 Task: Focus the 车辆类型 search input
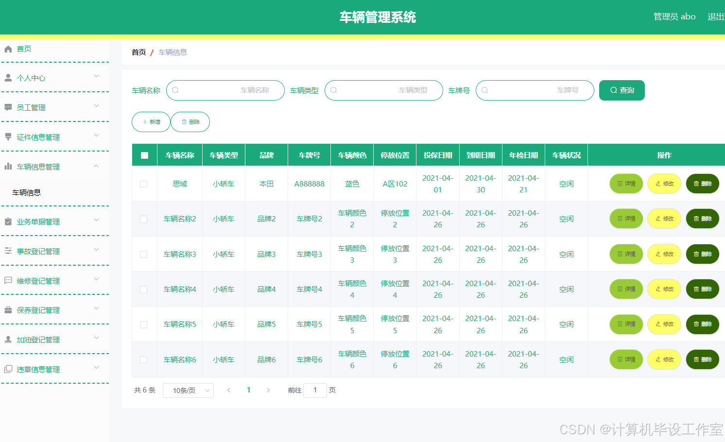384,90
